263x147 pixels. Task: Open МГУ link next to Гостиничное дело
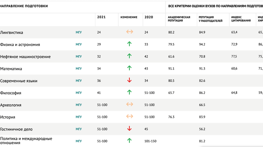point(78,129)
